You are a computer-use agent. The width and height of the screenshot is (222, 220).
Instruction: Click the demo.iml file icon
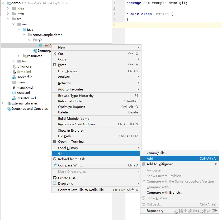(14, 72)
